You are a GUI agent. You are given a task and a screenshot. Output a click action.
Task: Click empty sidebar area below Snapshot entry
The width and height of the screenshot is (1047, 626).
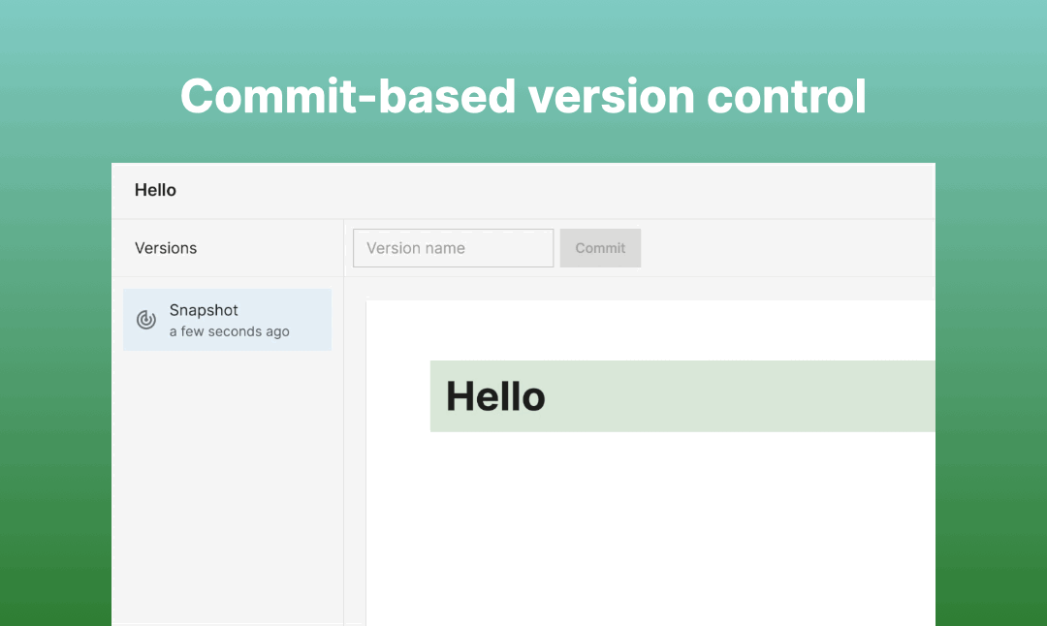click(227, 487)
